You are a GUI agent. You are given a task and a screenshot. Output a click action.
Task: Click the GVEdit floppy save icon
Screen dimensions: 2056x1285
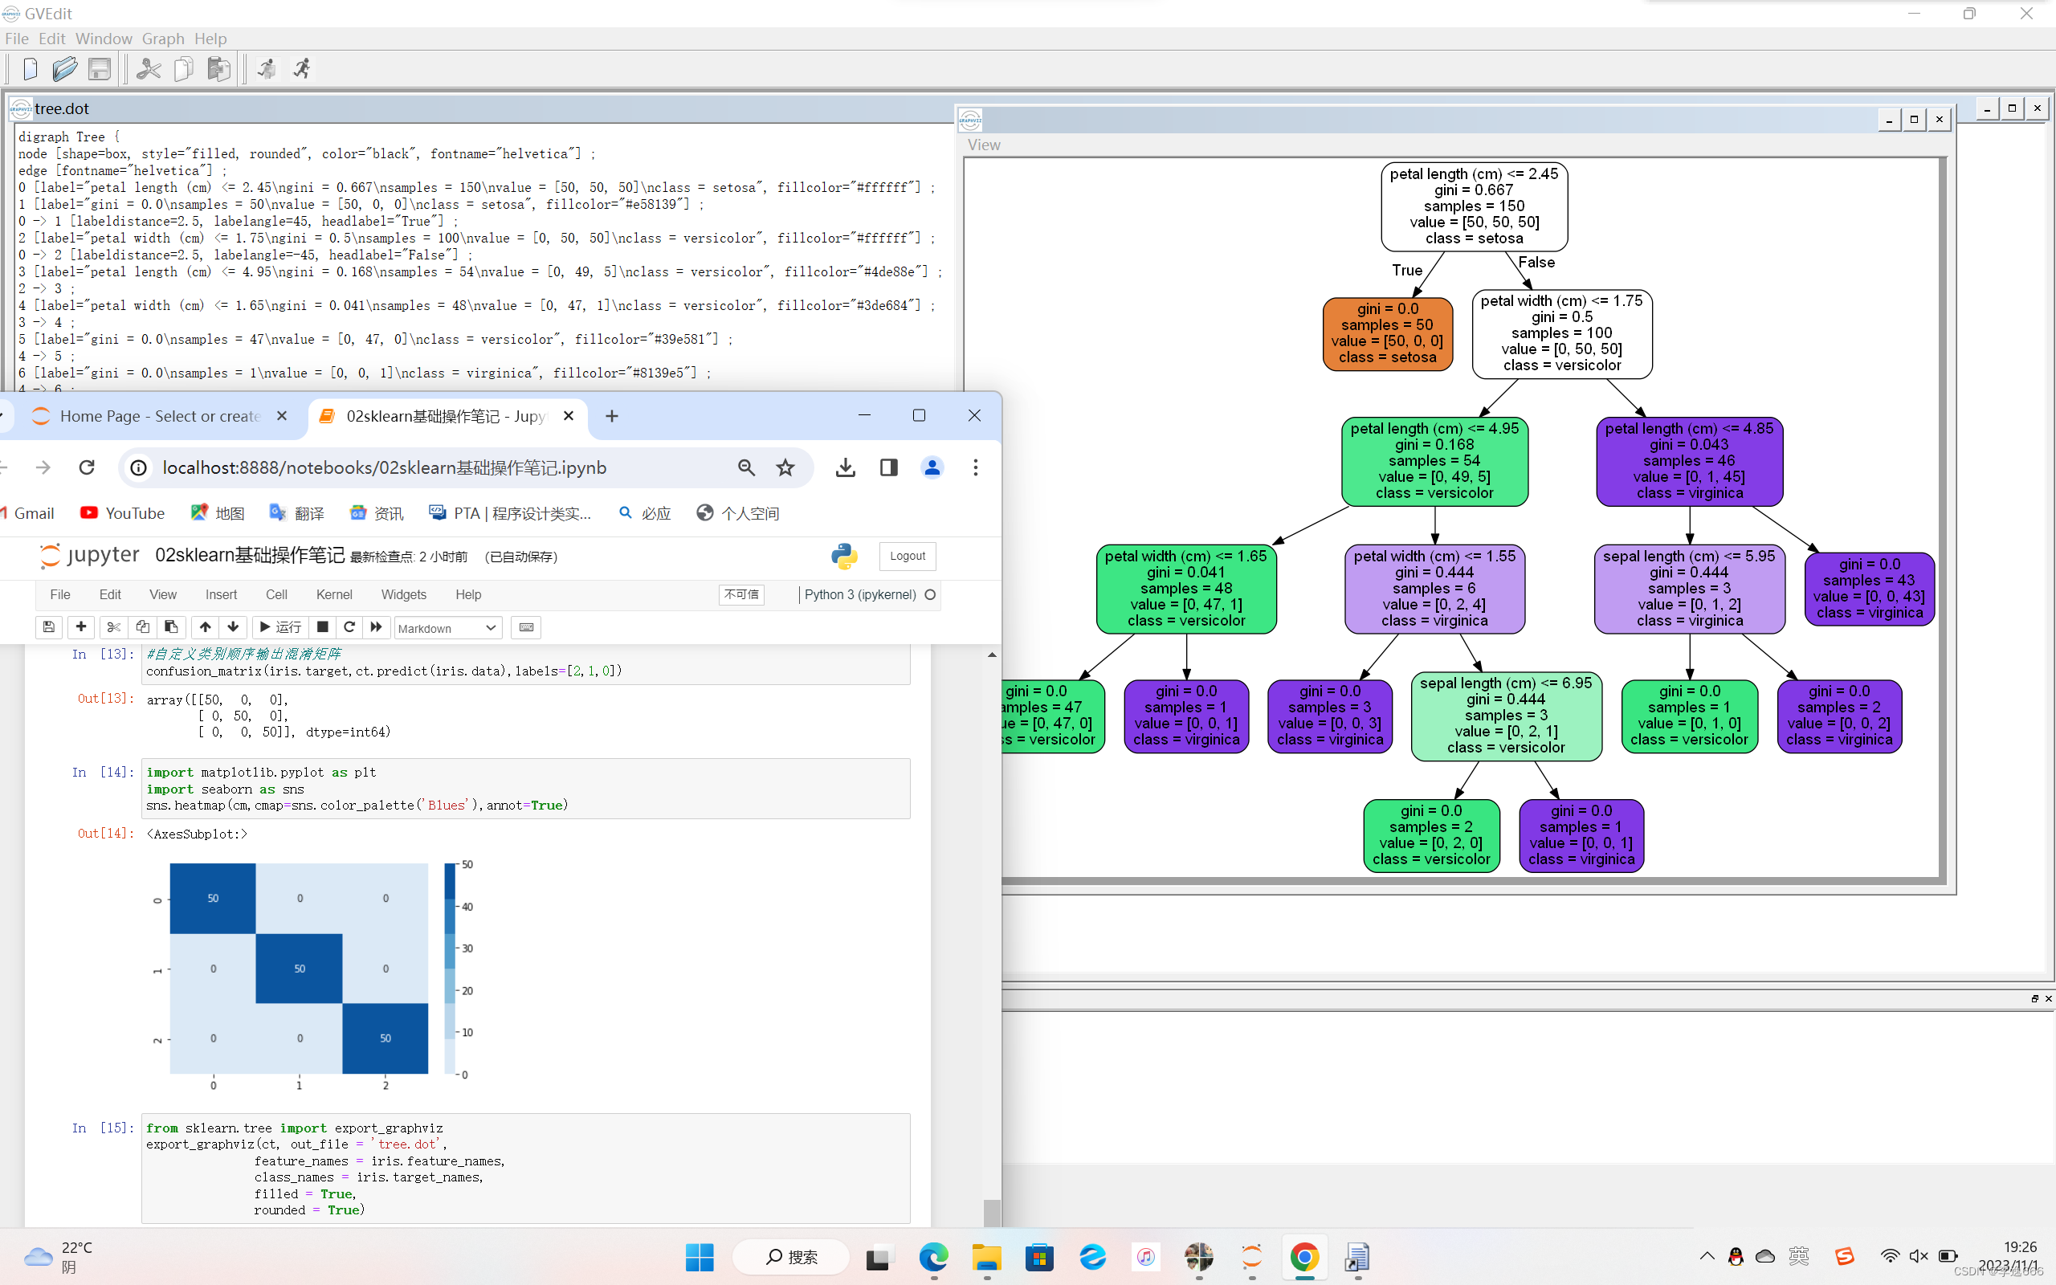(100, 69)
